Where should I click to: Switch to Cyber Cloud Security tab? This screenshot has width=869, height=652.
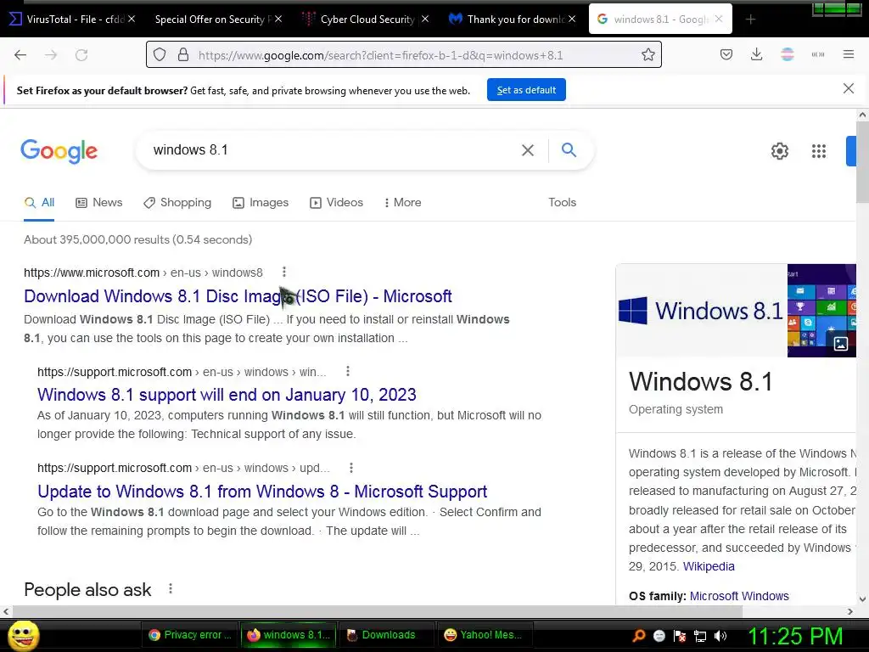click(x=366, y=20)
